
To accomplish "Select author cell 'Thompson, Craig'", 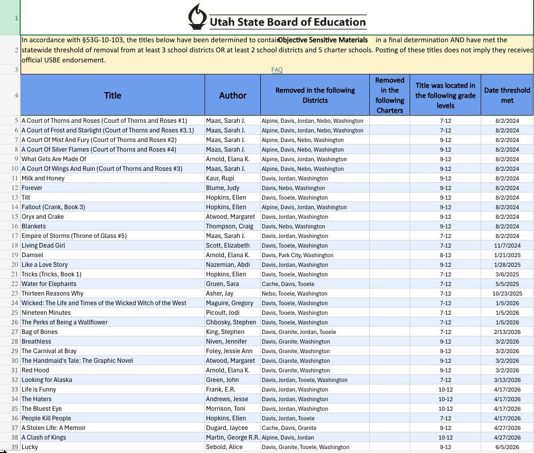I will tap(232, 226).
